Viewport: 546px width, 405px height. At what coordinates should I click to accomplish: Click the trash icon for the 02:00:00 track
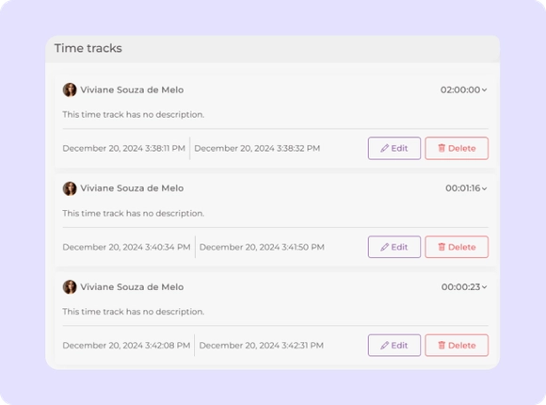[x=442, y=148]
